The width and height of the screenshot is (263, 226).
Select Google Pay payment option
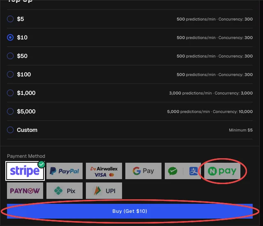coord(143,171)
